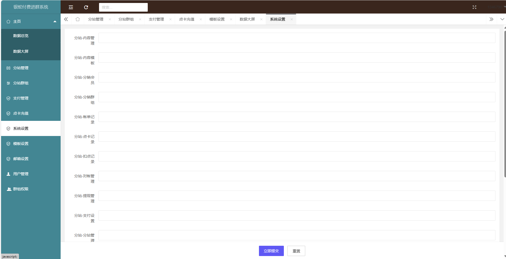Click the 重置 button

click(296, 251)
